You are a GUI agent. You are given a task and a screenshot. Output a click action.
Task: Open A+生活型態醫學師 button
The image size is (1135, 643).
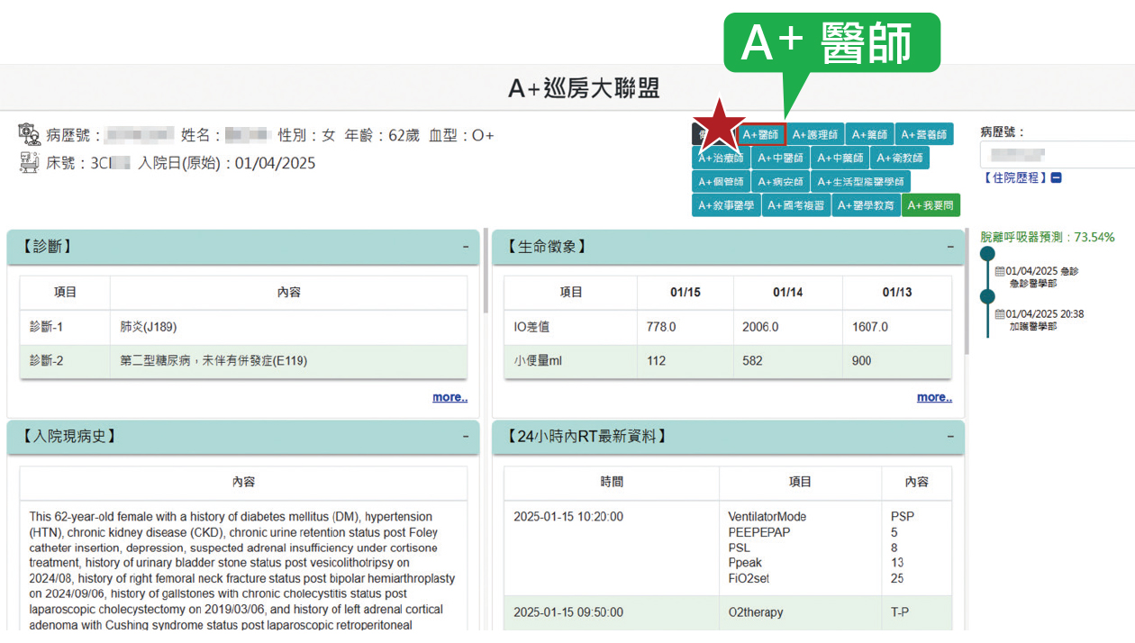(x=860, y=182)
